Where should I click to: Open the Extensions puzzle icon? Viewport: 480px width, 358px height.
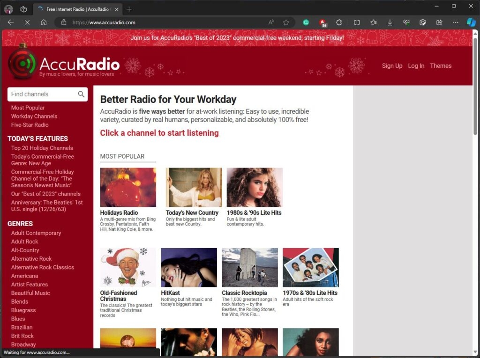tap(338, 22)
